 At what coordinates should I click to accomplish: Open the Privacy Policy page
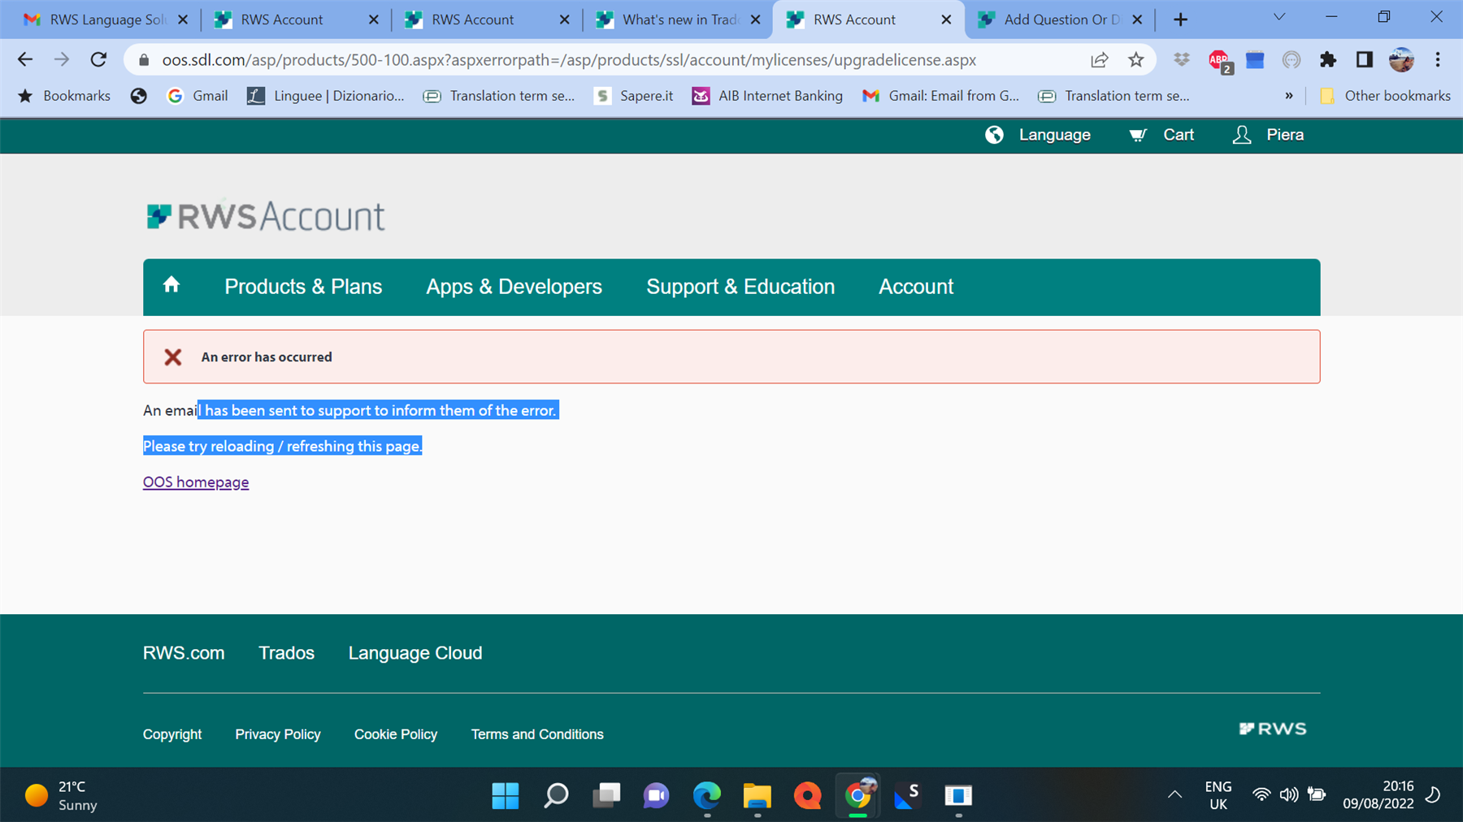(x=277, y=733)
